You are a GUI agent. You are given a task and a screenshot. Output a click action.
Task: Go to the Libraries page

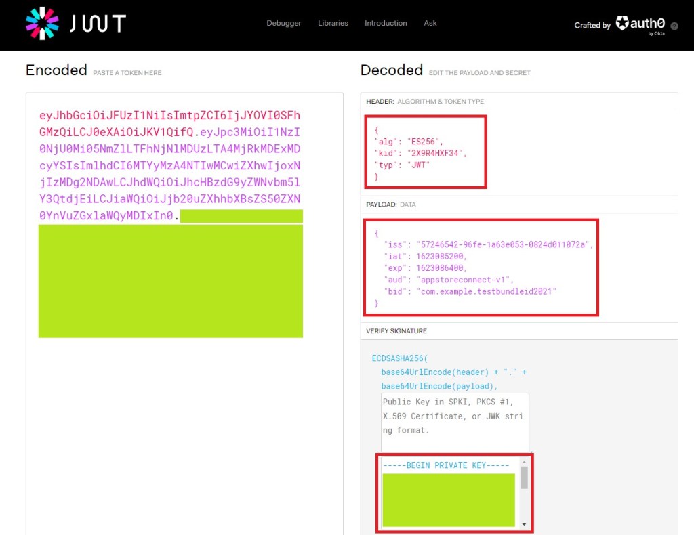pos(333,23)
